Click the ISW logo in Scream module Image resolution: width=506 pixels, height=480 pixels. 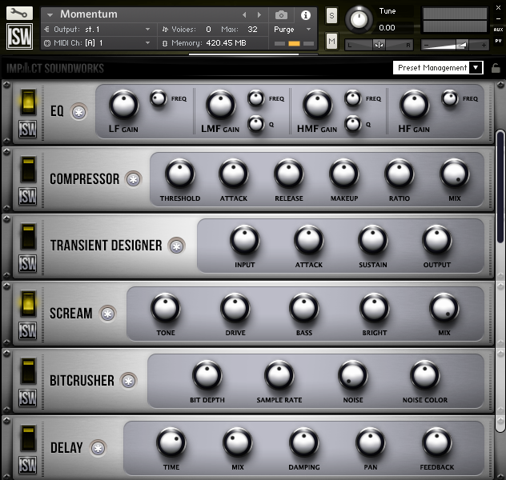click(x=27, y=330)
